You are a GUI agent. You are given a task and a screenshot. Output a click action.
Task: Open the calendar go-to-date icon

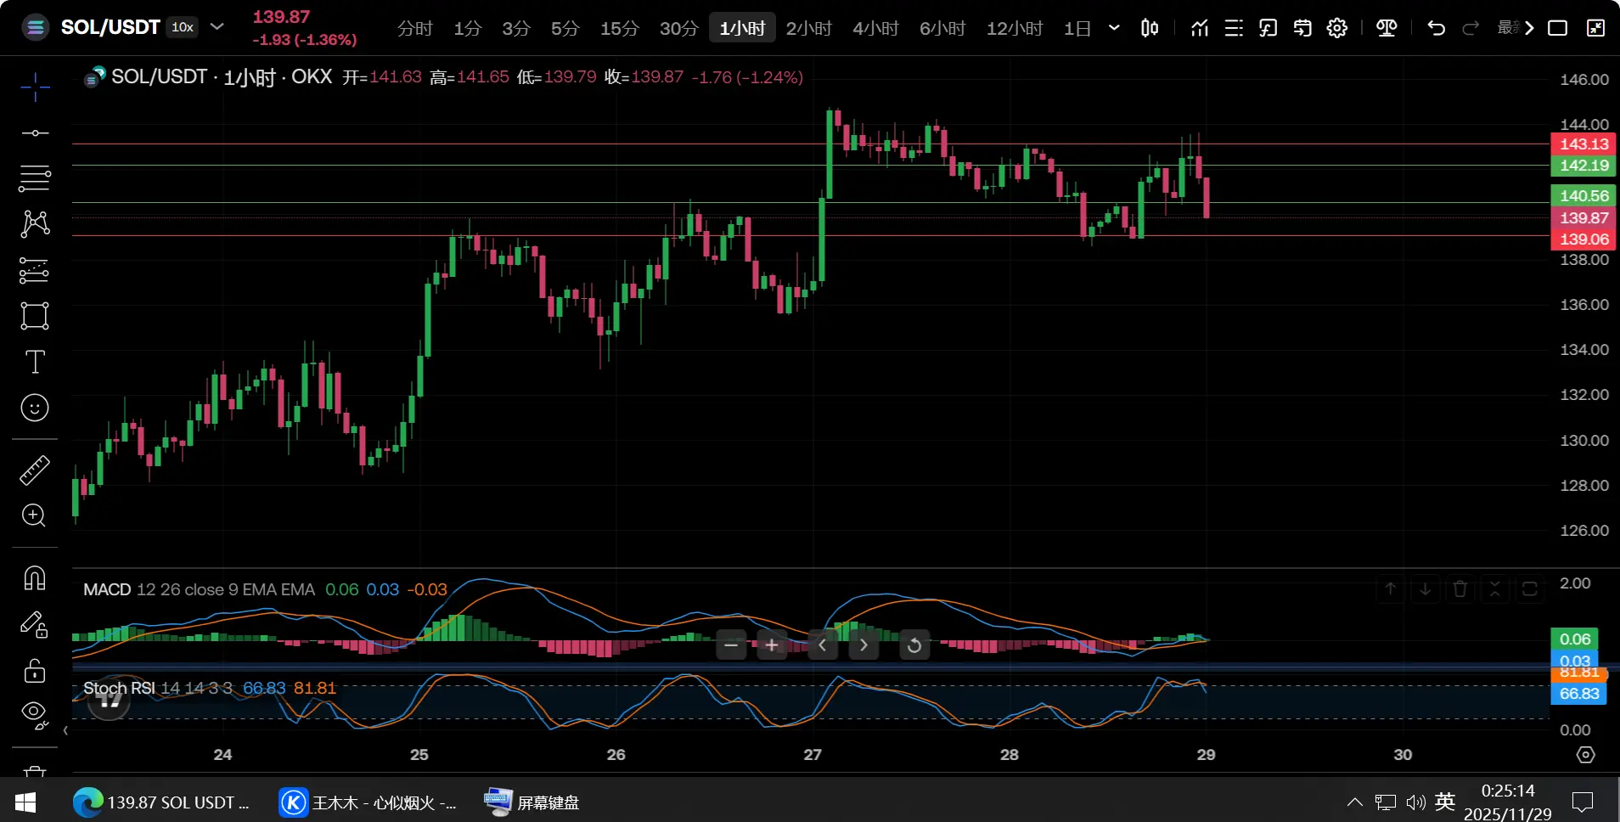tap(1302, 28)
